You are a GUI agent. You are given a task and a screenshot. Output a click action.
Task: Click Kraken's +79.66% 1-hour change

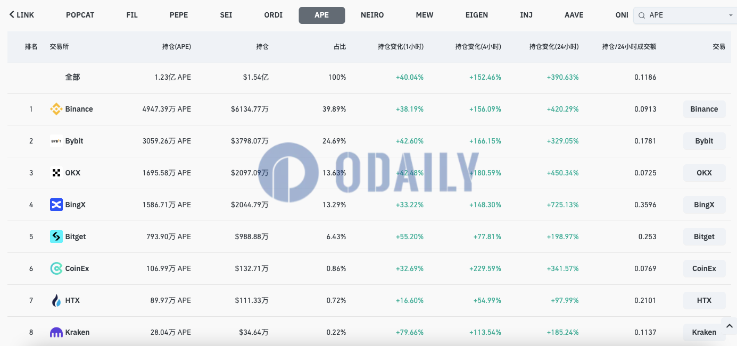click(x=410, y=332)
